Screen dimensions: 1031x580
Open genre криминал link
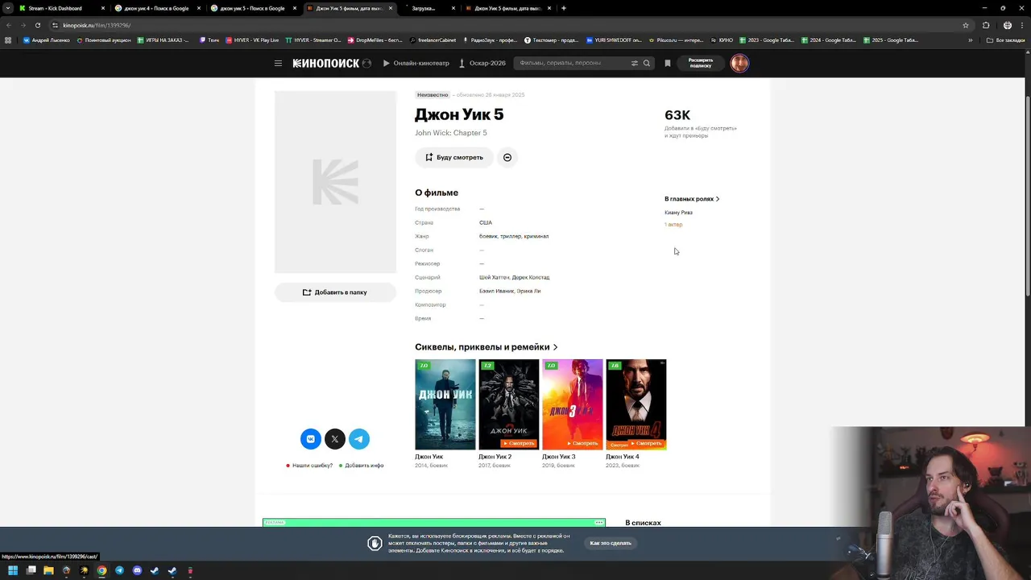pyautogui.click(x=536, y=236)
